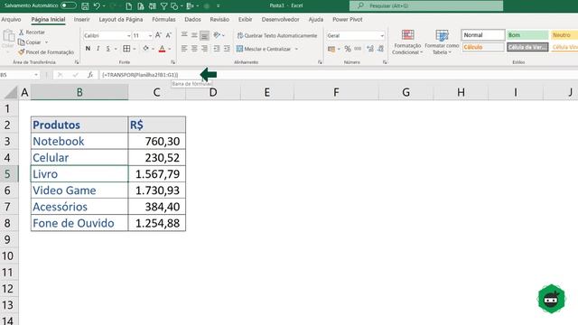Image resolution: width=578 pixels, height=325 pixels.
Task: Align text to top
Action: 184,35
